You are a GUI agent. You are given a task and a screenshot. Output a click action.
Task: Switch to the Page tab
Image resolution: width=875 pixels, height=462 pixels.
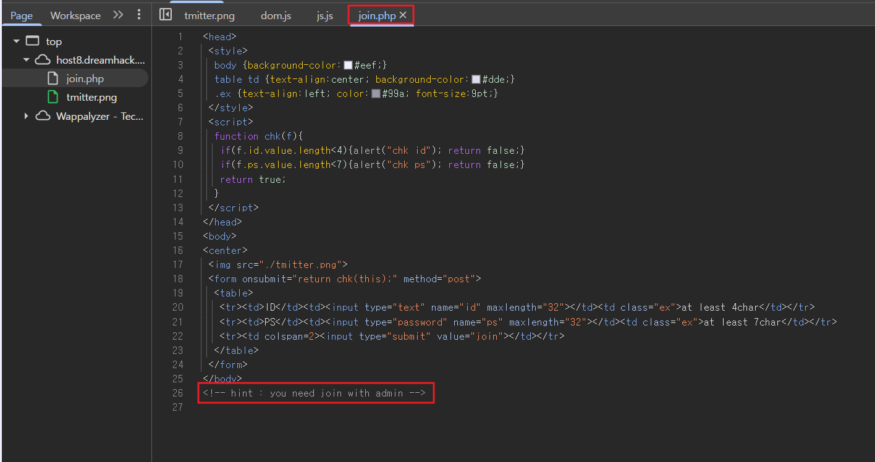tap(22, 15)
